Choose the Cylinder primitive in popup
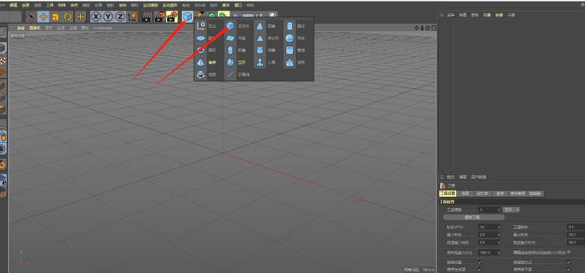Screen dimensions: 585x273 [x=290, y=26]
